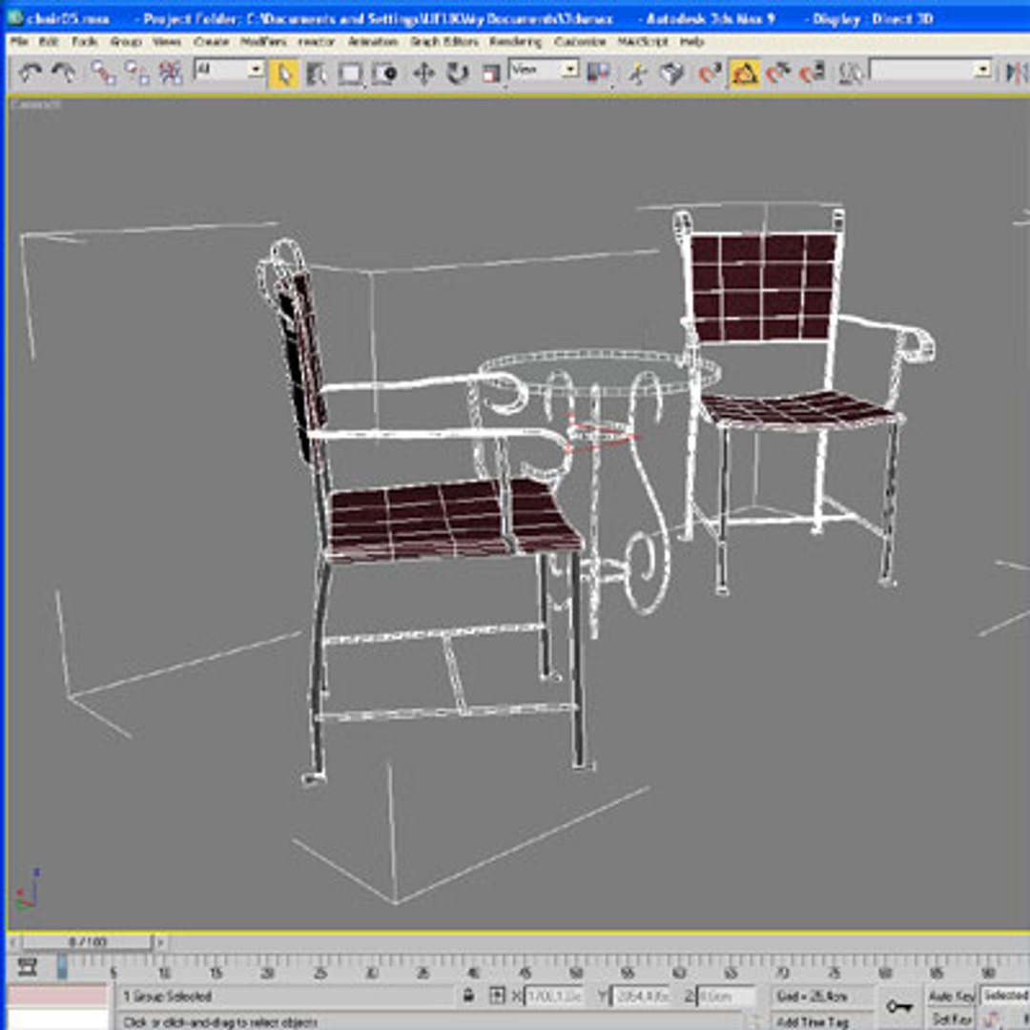Pick the Select and Move tool
Screen dimensions: 1030x1030
423,72
